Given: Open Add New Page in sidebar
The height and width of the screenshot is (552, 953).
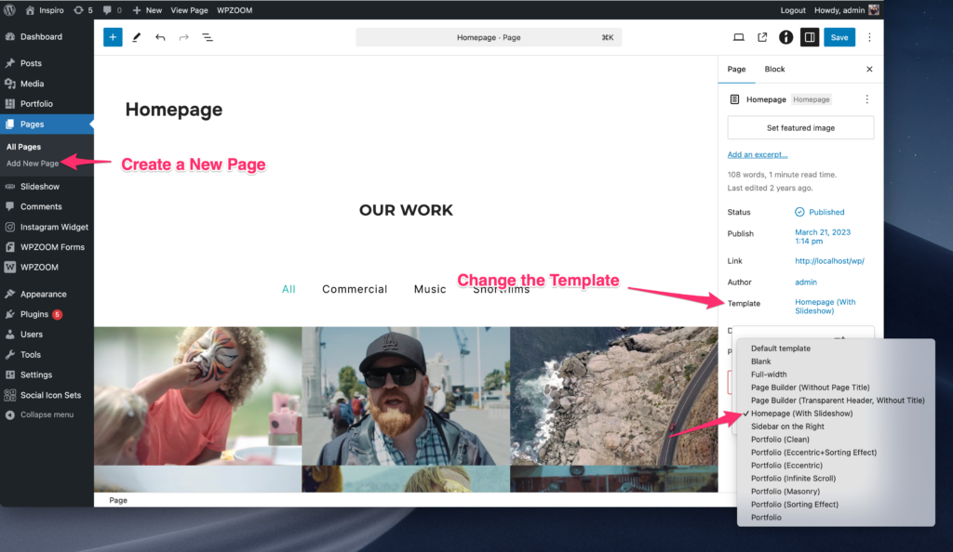Looking at the screenshot, I should [x=33, y=164].
